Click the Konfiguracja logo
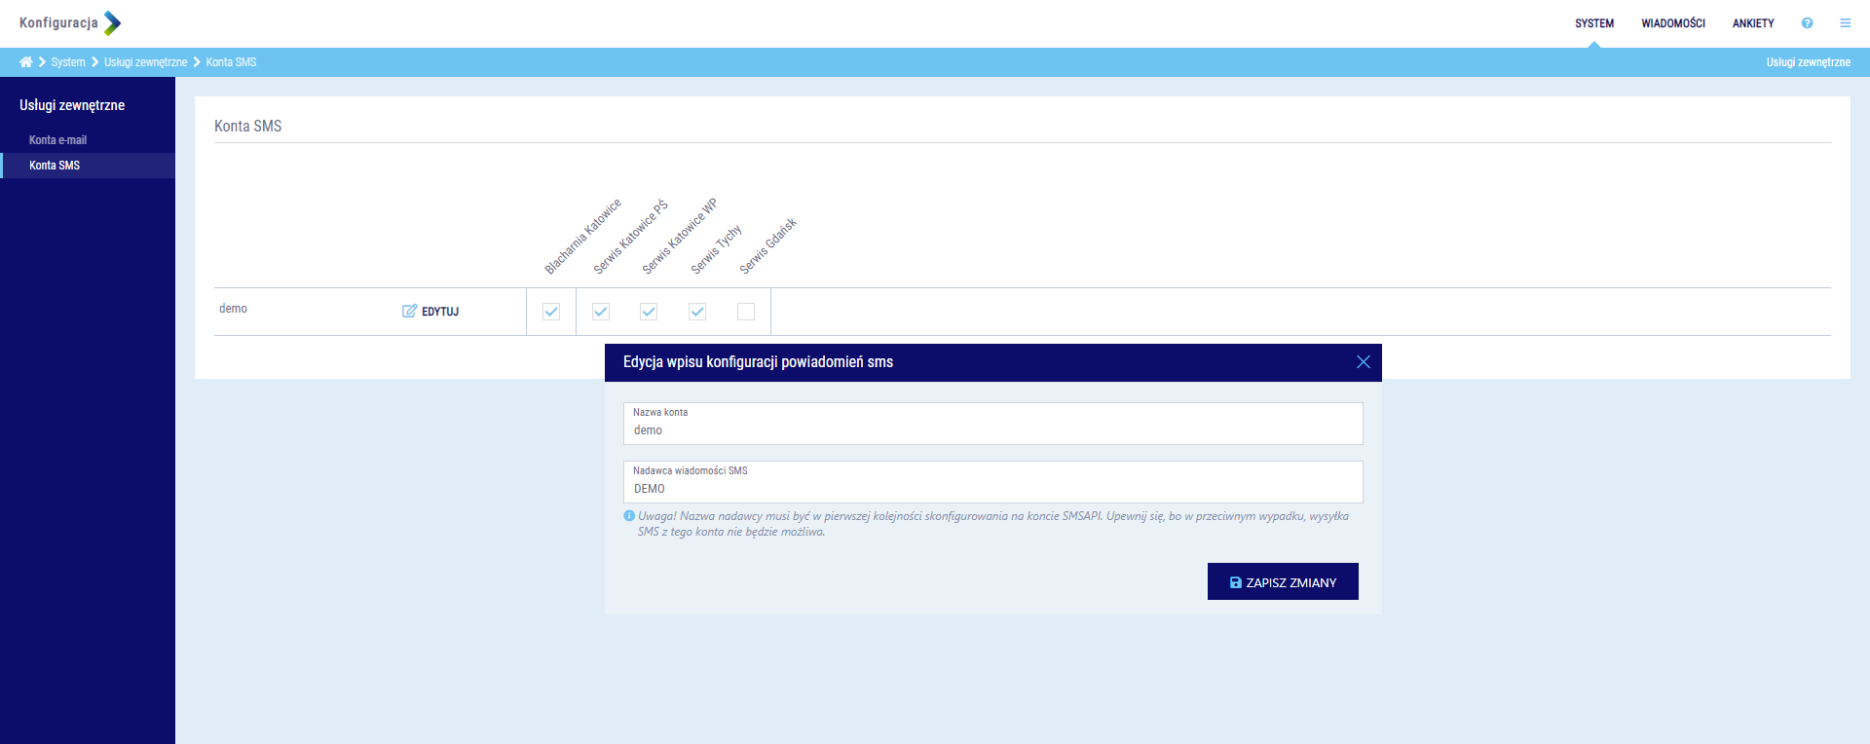The image size is (1870, 744). (x=70, y=23)
